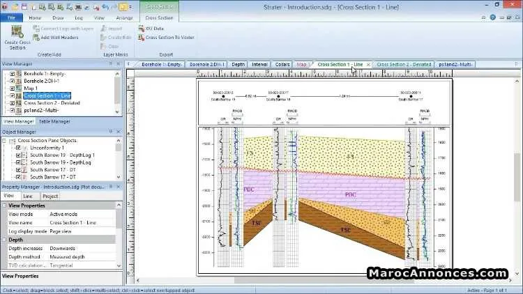Click the Create Cross Section ribbon icon
This screenshot has width=523, height=294.
click(17, 31)
